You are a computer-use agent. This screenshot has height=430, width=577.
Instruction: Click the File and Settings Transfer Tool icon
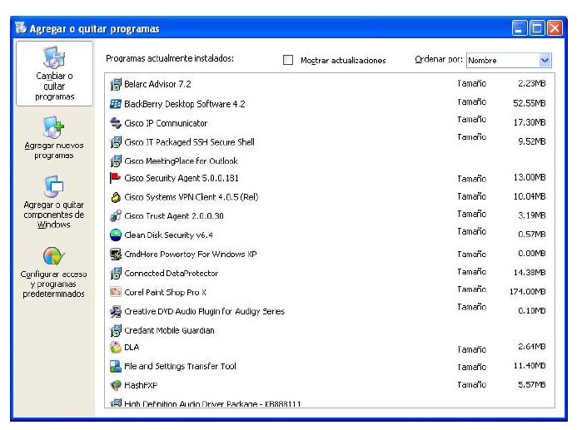116,367
